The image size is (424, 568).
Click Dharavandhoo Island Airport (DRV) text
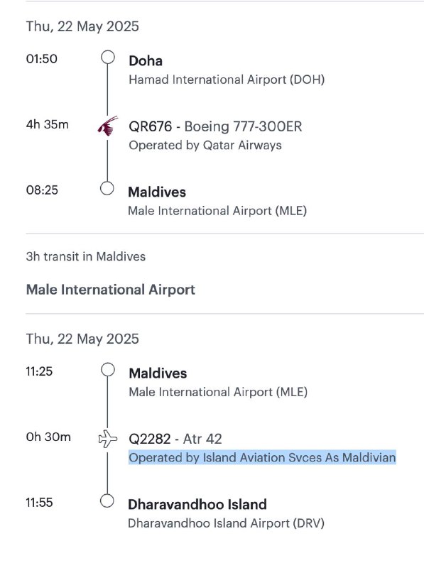coord(226,523)
